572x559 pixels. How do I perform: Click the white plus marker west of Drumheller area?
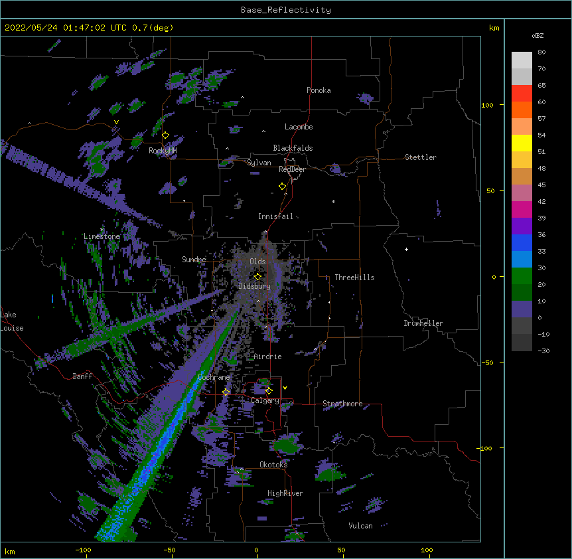406,249
